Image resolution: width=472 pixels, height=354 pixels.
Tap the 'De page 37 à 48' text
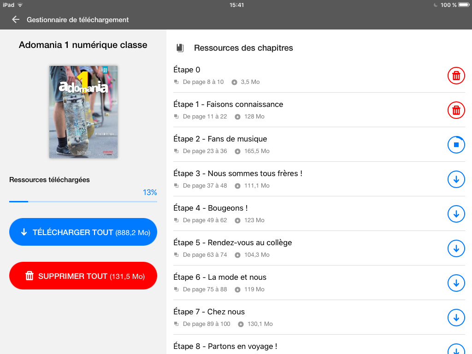click(x=205, y=186)
